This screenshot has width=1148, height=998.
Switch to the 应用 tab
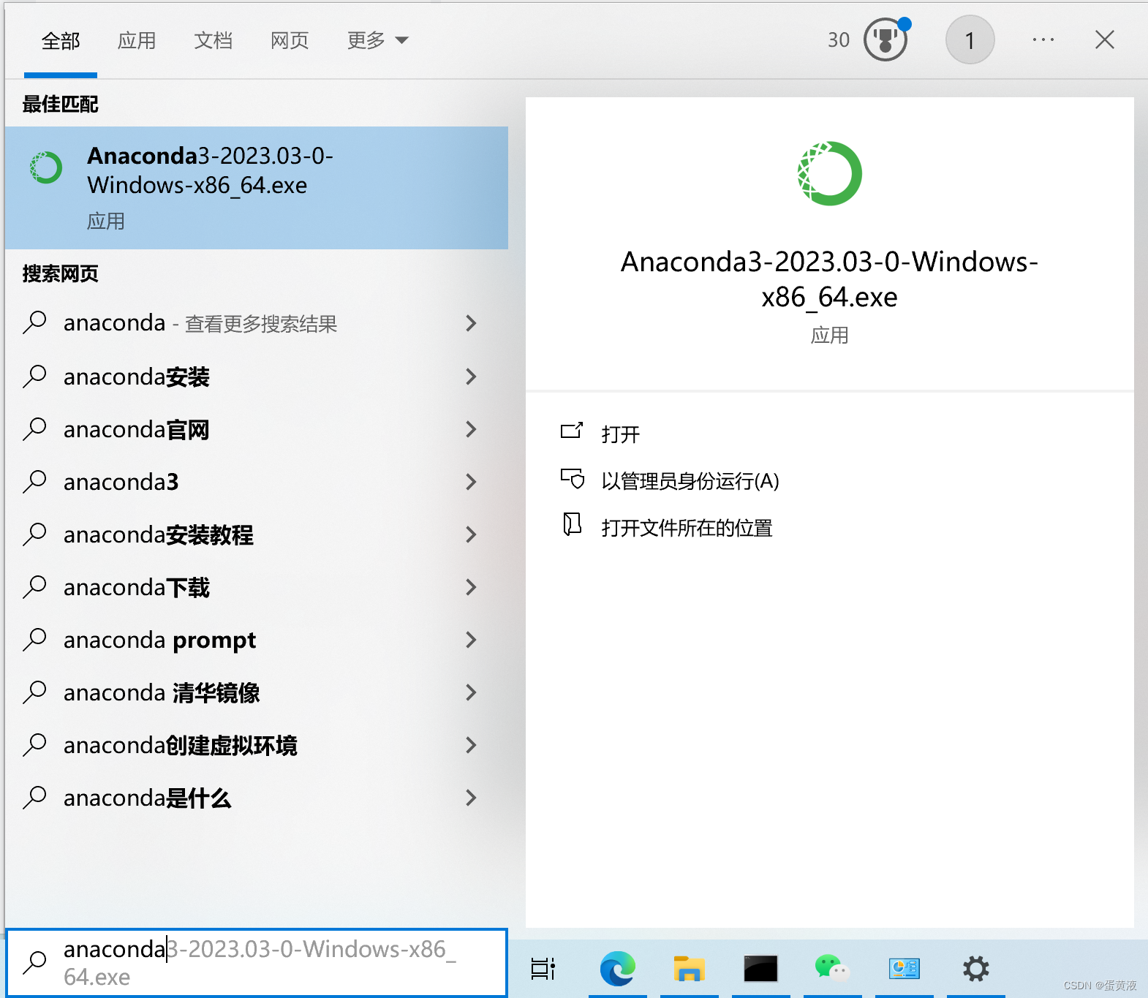point(137,41)
